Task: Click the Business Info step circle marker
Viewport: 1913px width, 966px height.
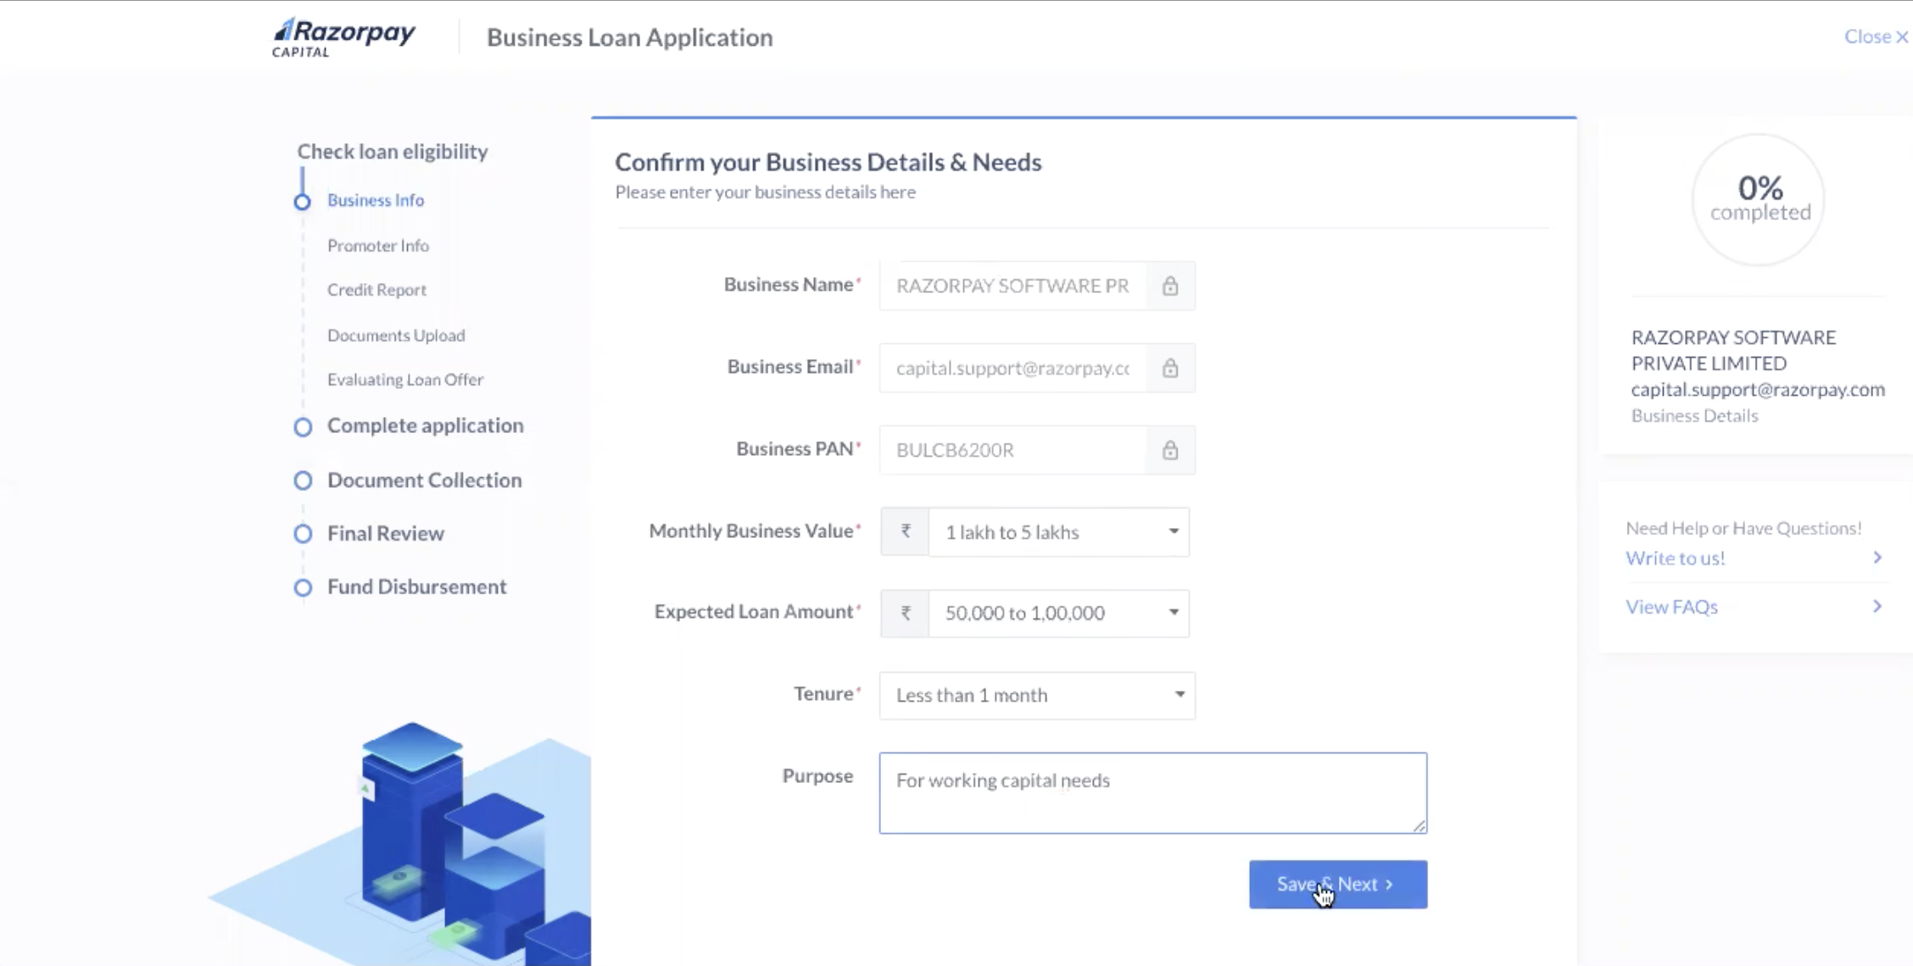Action: click(302, 202)
